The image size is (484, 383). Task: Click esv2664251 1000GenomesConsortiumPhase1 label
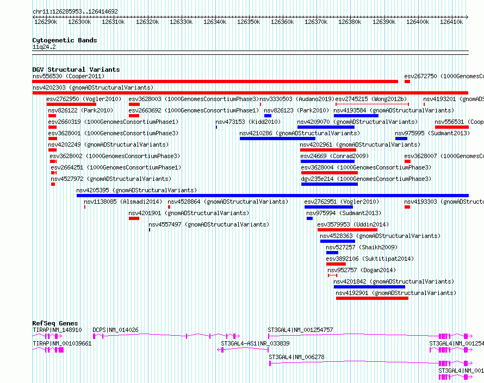pos(116,167)
